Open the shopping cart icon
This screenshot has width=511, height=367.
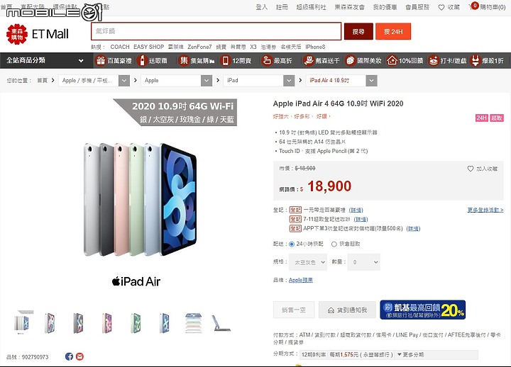coord(473,6)
